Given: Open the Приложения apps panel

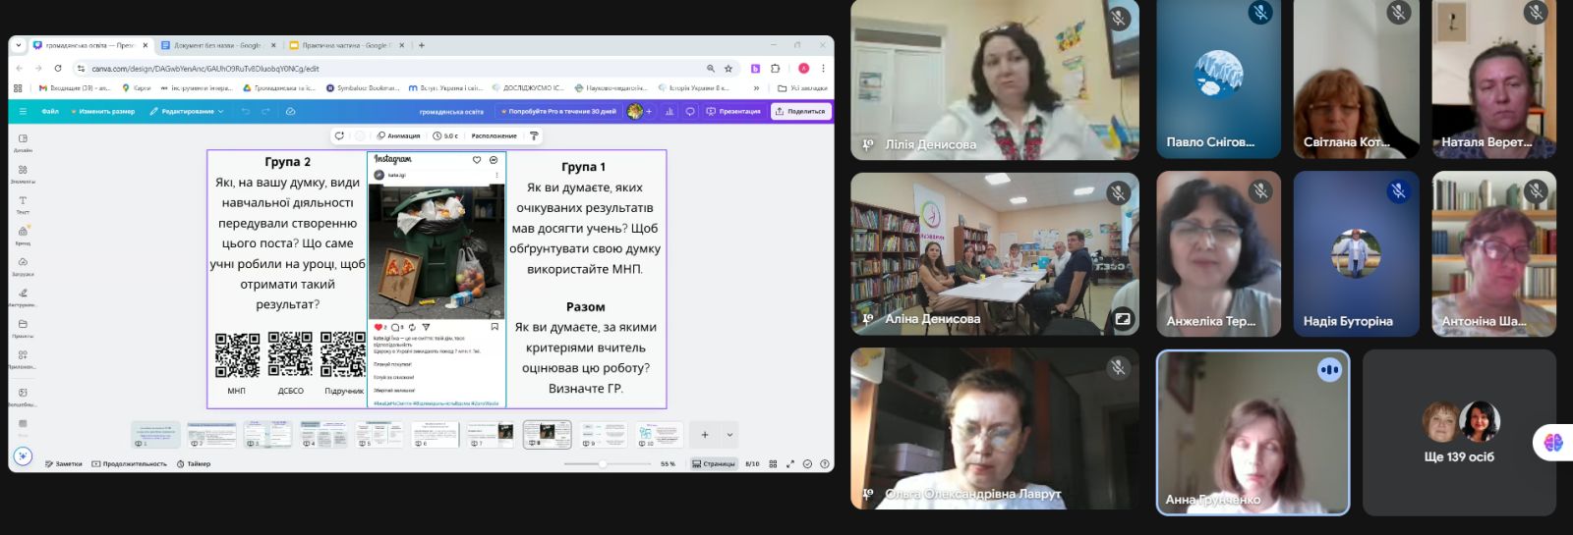Looking at the screenshot, I should tap(23, 359).
